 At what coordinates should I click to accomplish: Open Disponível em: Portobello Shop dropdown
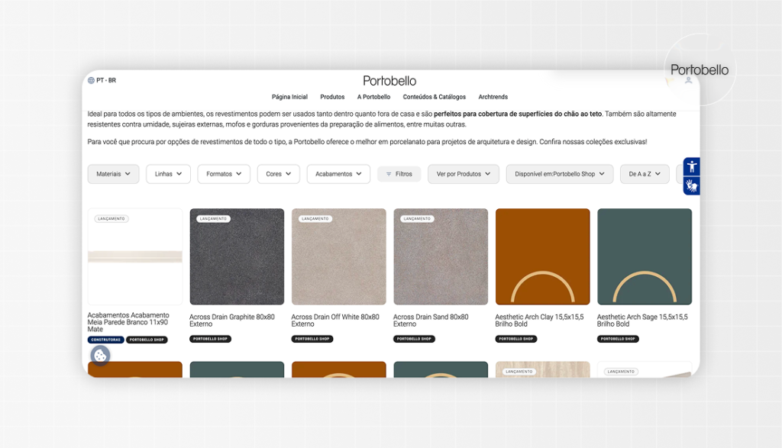click(560, 174)
